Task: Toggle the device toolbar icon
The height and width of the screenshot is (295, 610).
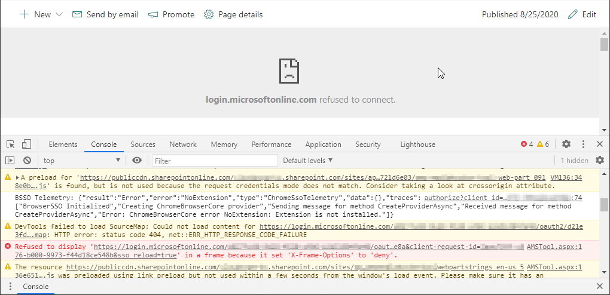Action: click(26, 145)
